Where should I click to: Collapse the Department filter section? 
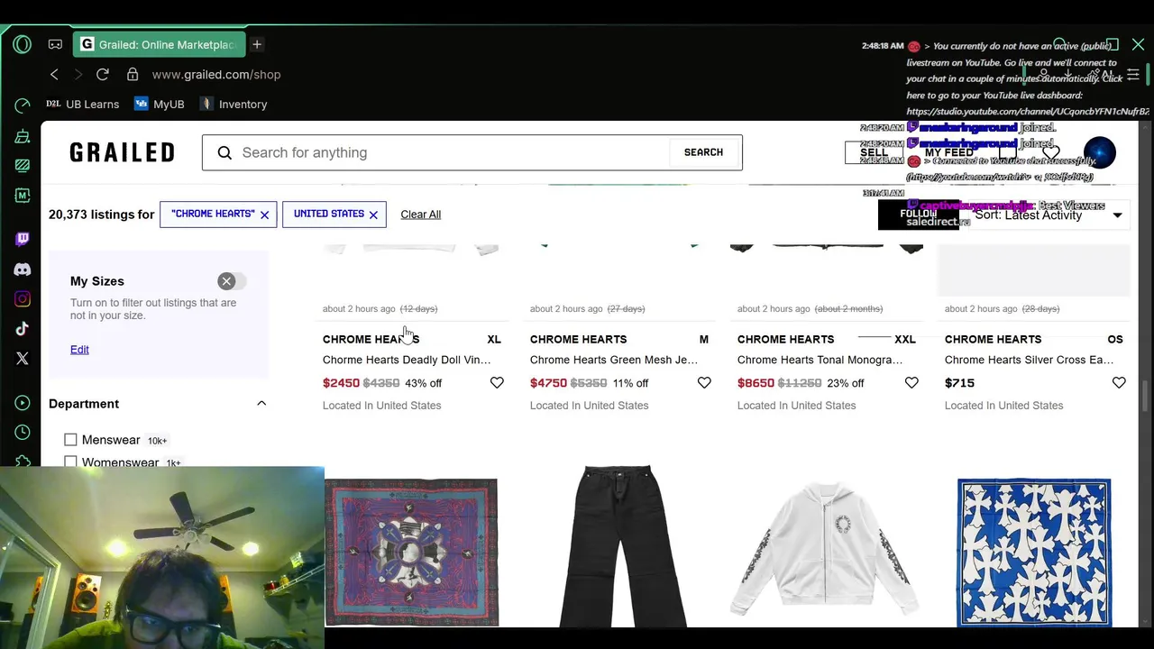[261, 404]
